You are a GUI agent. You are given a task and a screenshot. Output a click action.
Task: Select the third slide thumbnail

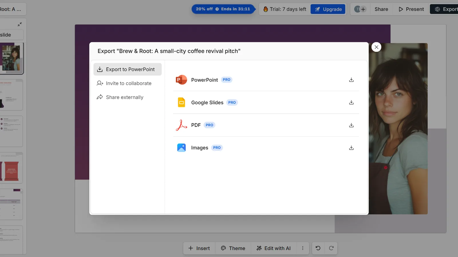coord(11,131)
